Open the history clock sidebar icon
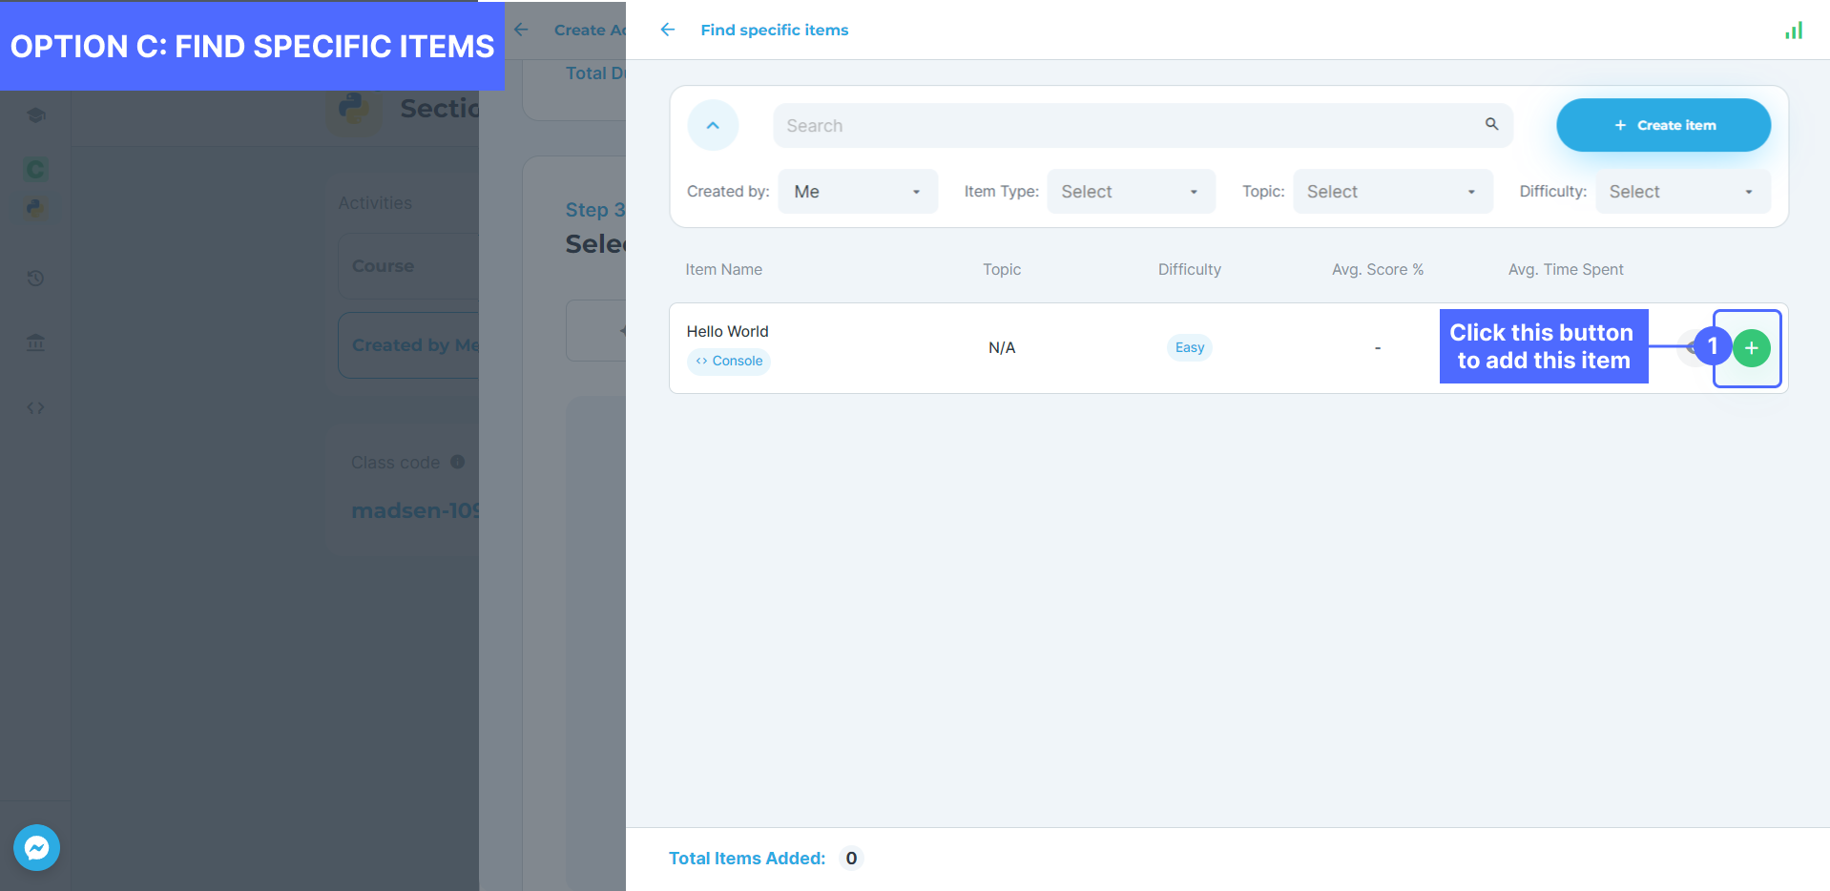This screenshot has height=891, width=1830. (x=35, y=279)
